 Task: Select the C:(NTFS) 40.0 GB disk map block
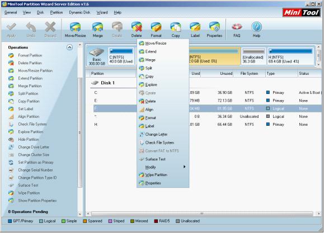(x=121, y=56)
